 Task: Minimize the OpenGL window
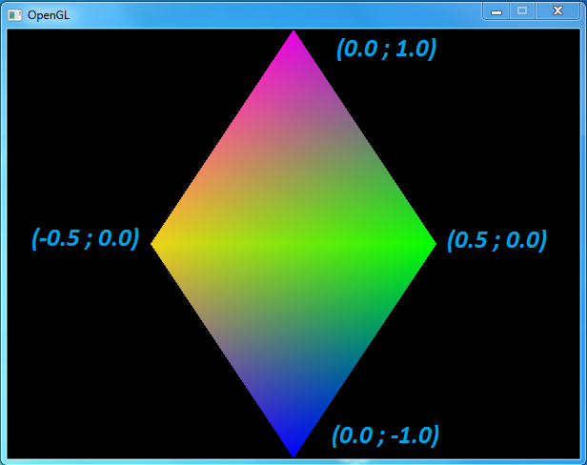tap(496, 10)
